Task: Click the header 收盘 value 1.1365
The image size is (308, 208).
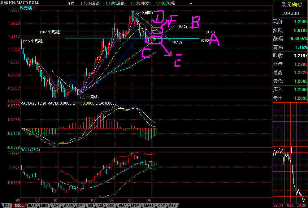Action: (162, 3)
